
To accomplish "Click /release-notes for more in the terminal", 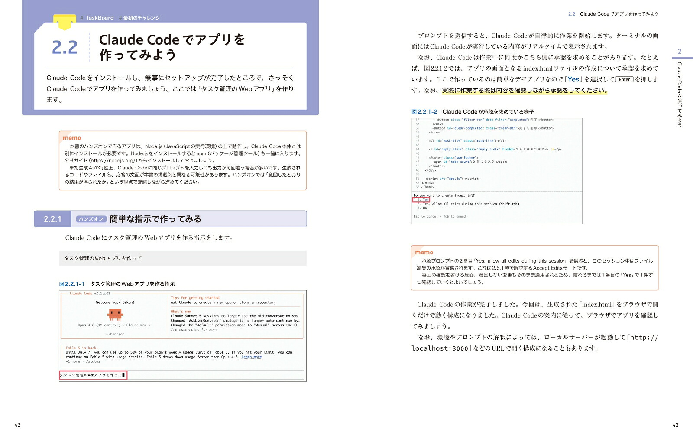I will tap(194, 330).
